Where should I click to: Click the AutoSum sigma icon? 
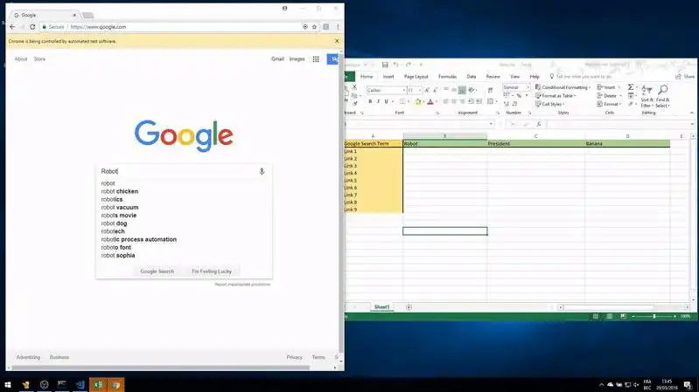click(x=631, y=87)
